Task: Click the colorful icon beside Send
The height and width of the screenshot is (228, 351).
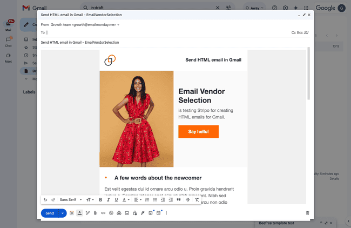Action: (x=72, y=213)
